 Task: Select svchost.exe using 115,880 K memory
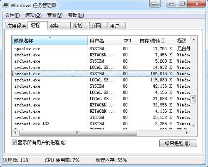pos(101,80)
